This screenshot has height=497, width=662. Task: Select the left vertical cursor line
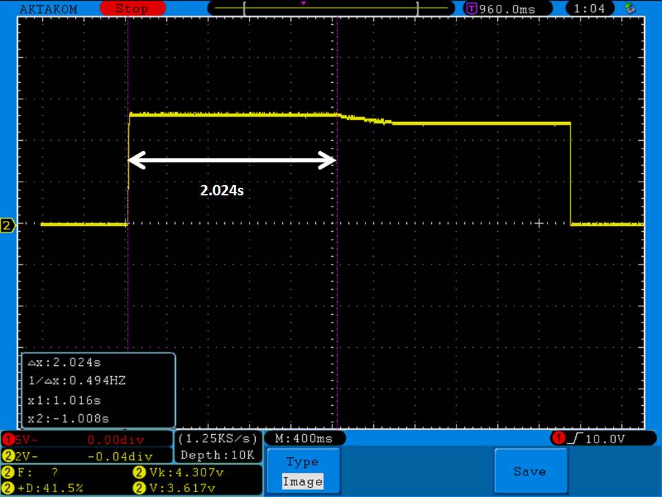click(128, 276)
